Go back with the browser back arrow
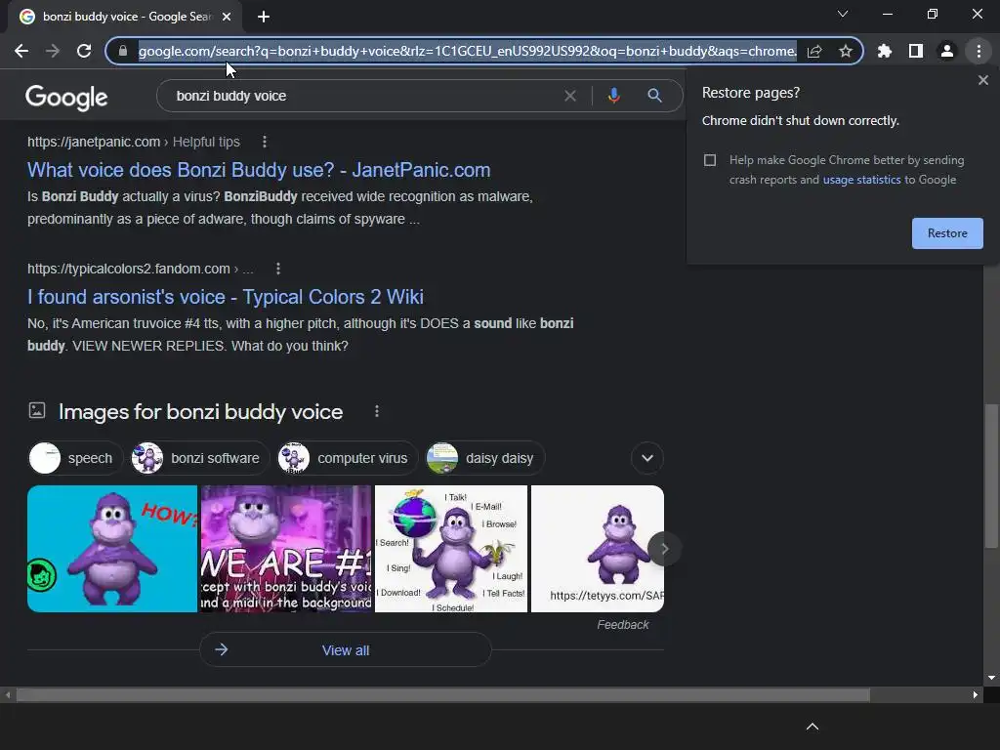This screenshot has height=750, width=1000. point(21,51)
